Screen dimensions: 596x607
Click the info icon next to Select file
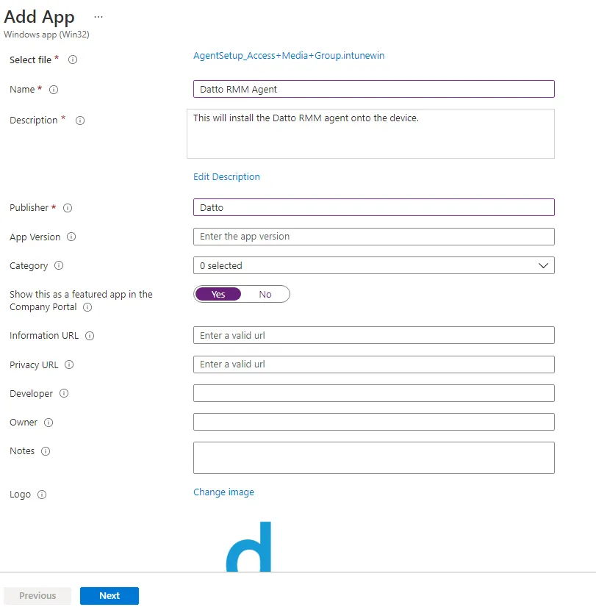[x=73, y=60]
